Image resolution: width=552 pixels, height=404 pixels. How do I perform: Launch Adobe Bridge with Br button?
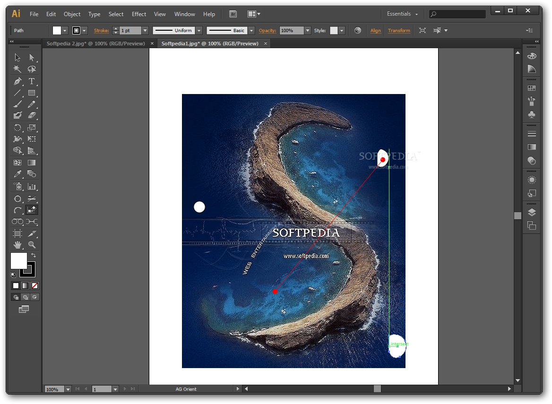click(x=233, y=14)
